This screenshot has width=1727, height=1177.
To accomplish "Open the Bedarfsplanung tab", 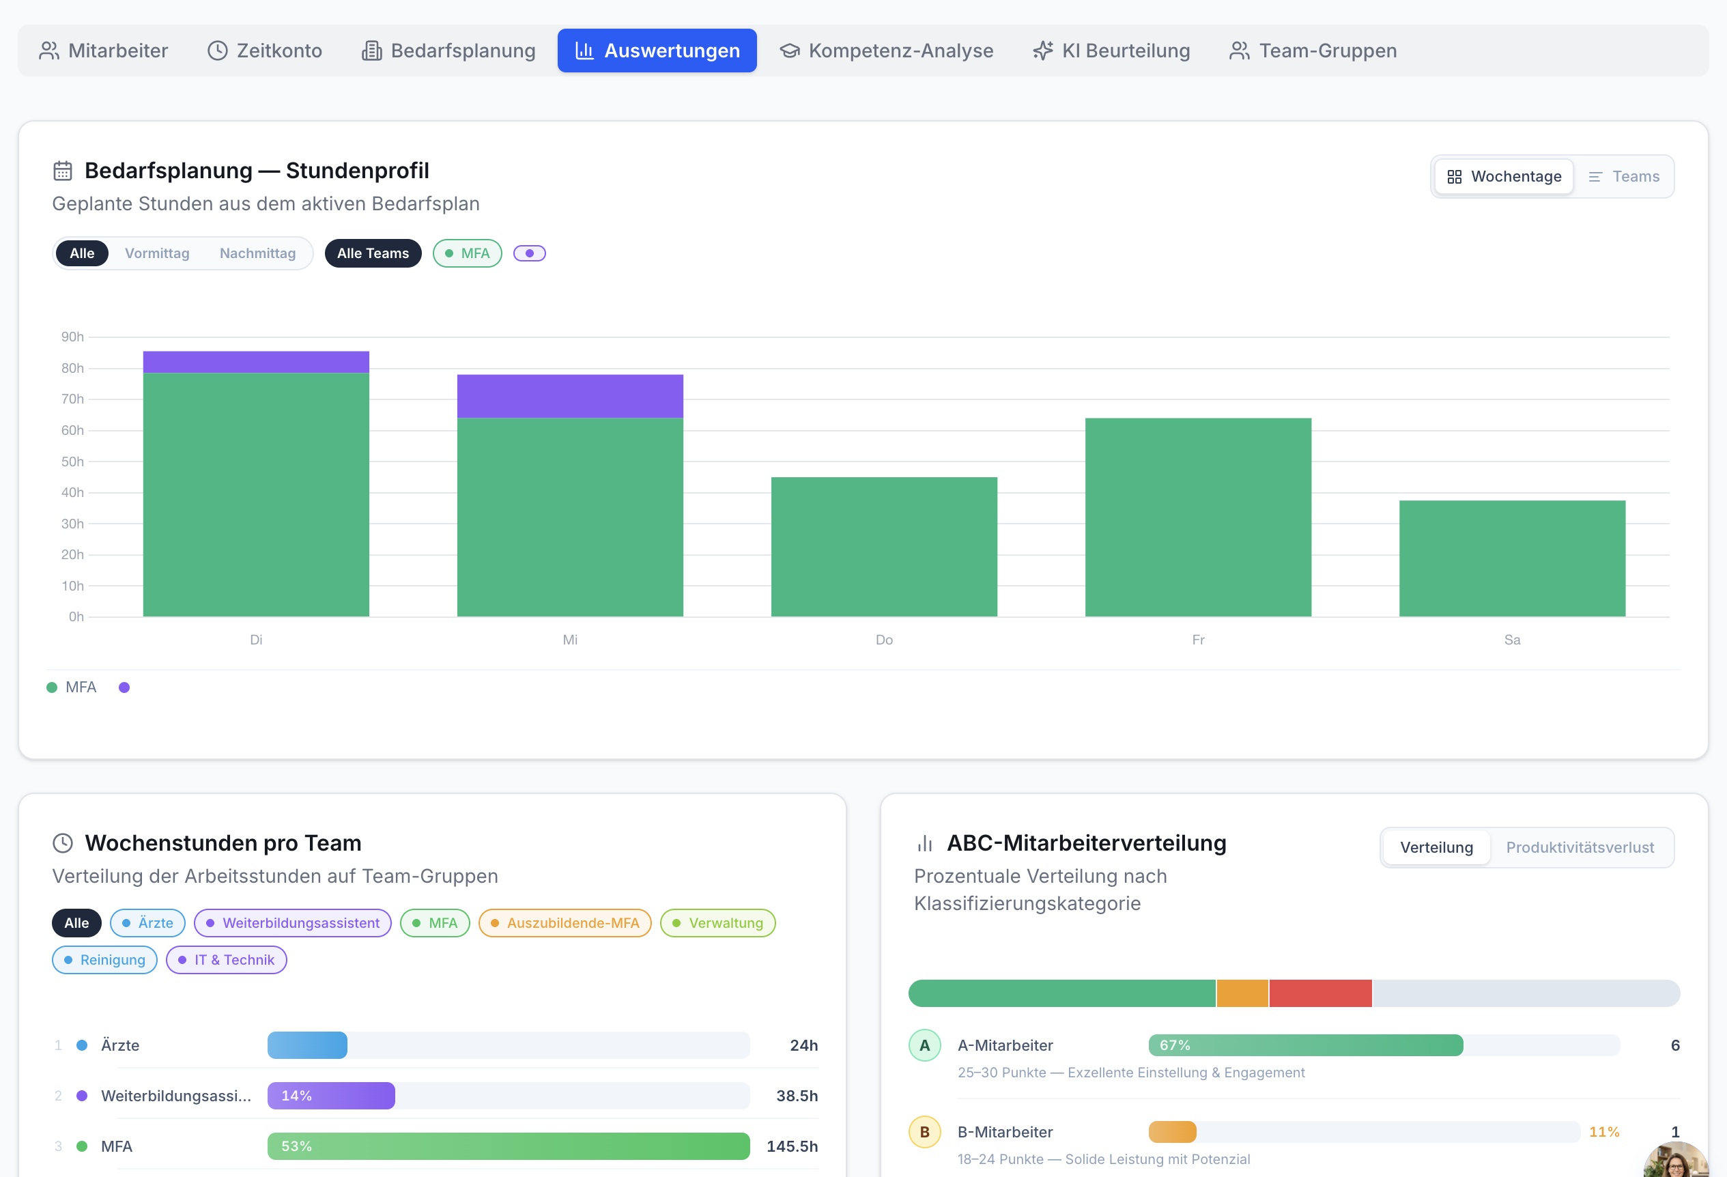I will 448,51.
